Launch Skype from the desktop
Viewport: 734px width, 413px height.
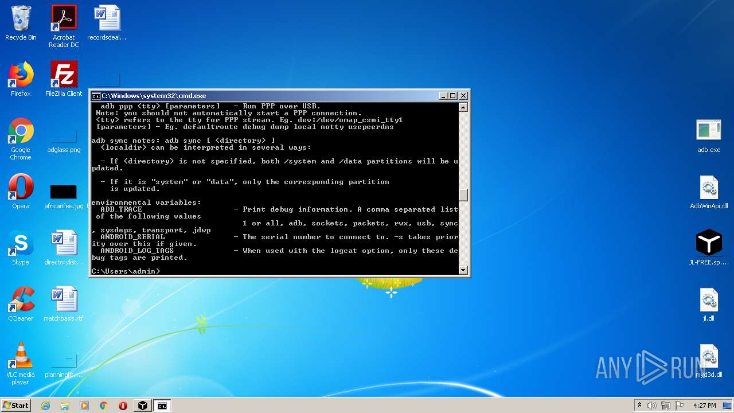tap(21, 248)
